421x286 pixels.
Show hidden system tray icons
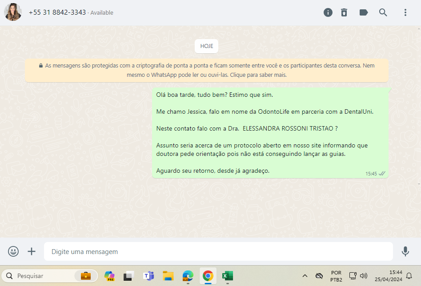305,276
